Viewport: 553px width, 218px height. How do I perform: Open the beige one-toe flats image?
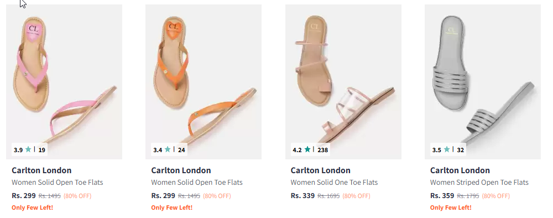click(343, 82)
